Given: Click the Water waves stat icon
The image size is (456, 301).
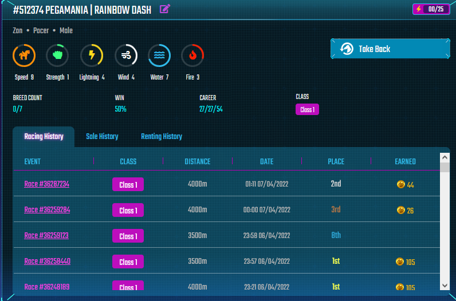Looking at the screenshot, I should (159, 55).
